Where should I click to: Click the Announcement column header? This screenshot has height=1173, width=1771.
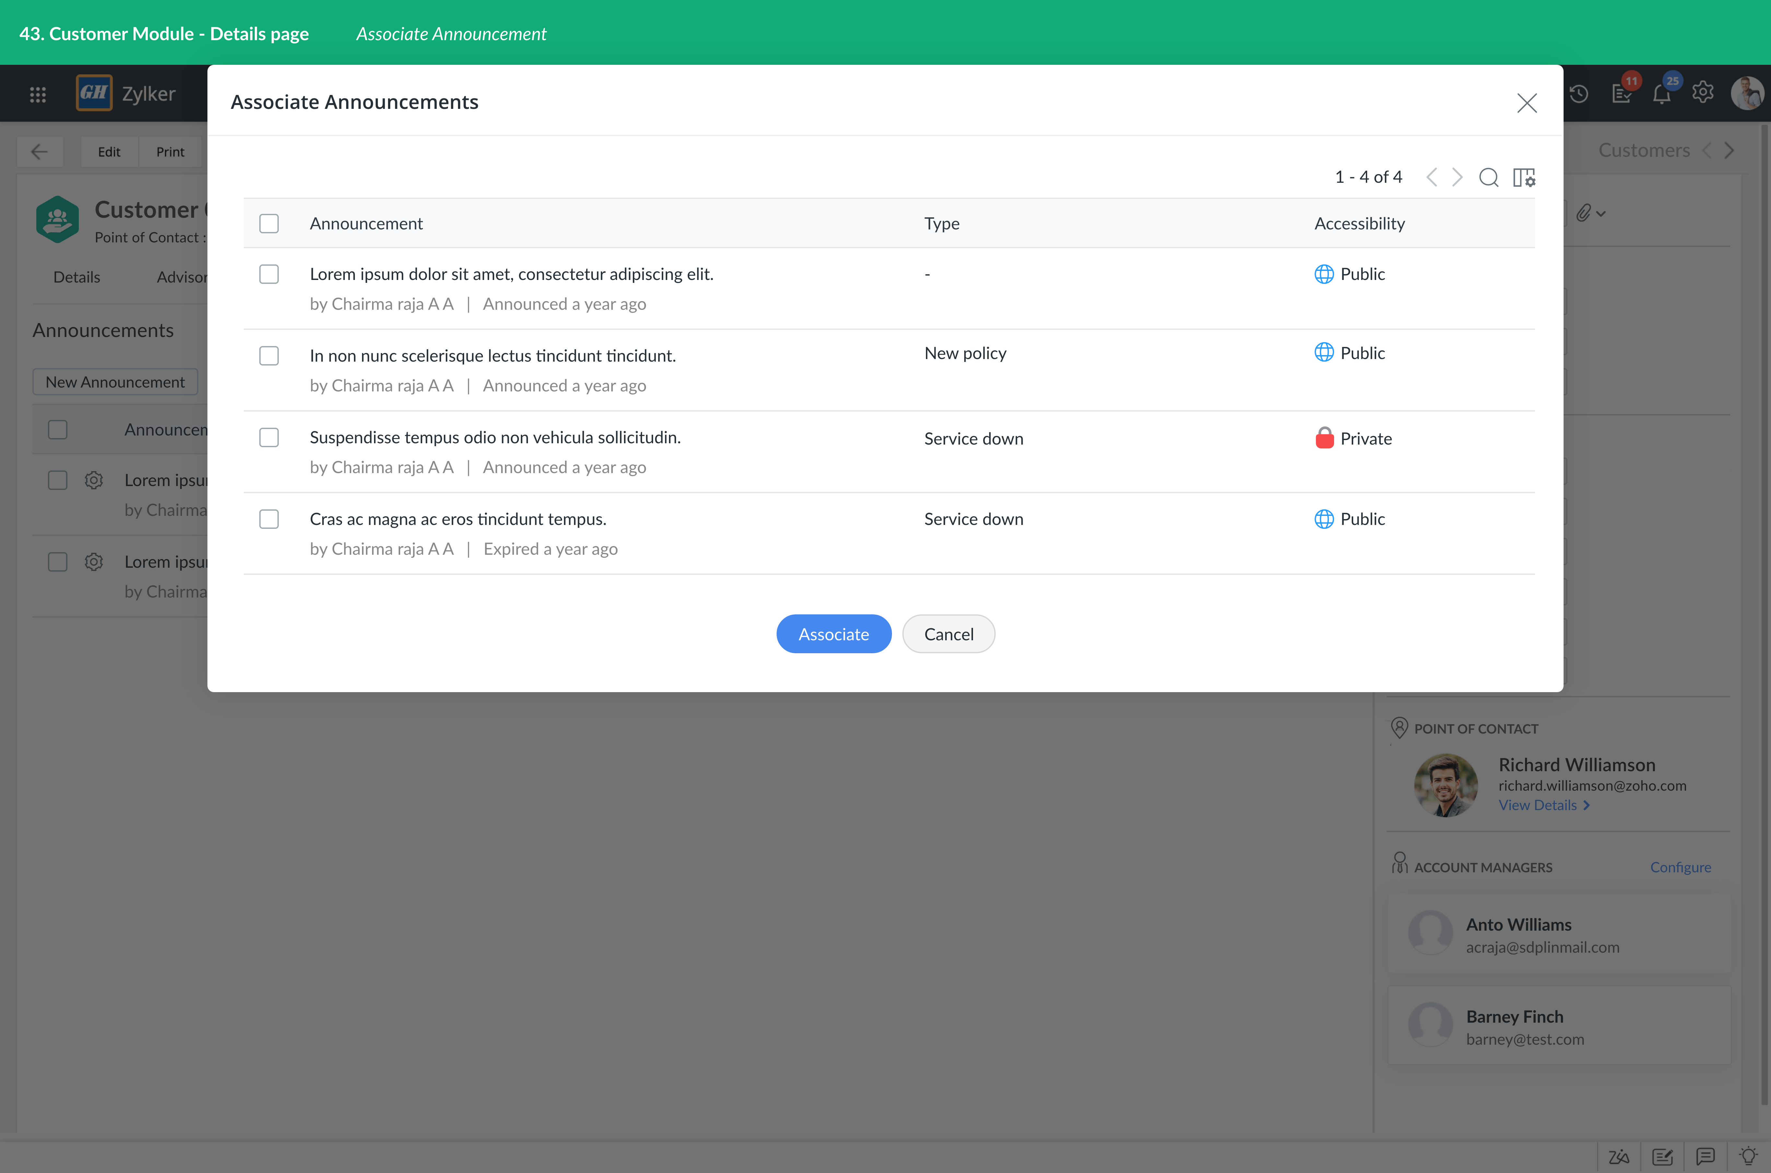(366, 224)
